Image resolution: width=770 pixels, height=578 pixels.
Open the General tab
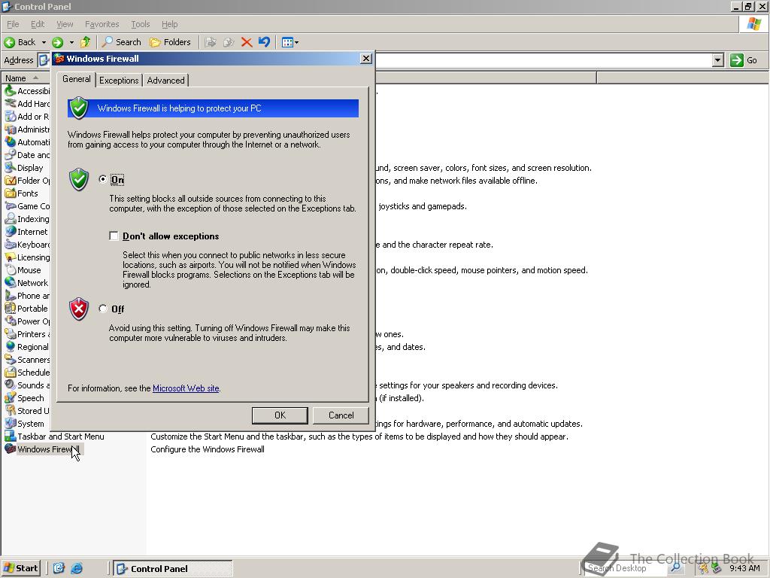(x=76, y=79)
